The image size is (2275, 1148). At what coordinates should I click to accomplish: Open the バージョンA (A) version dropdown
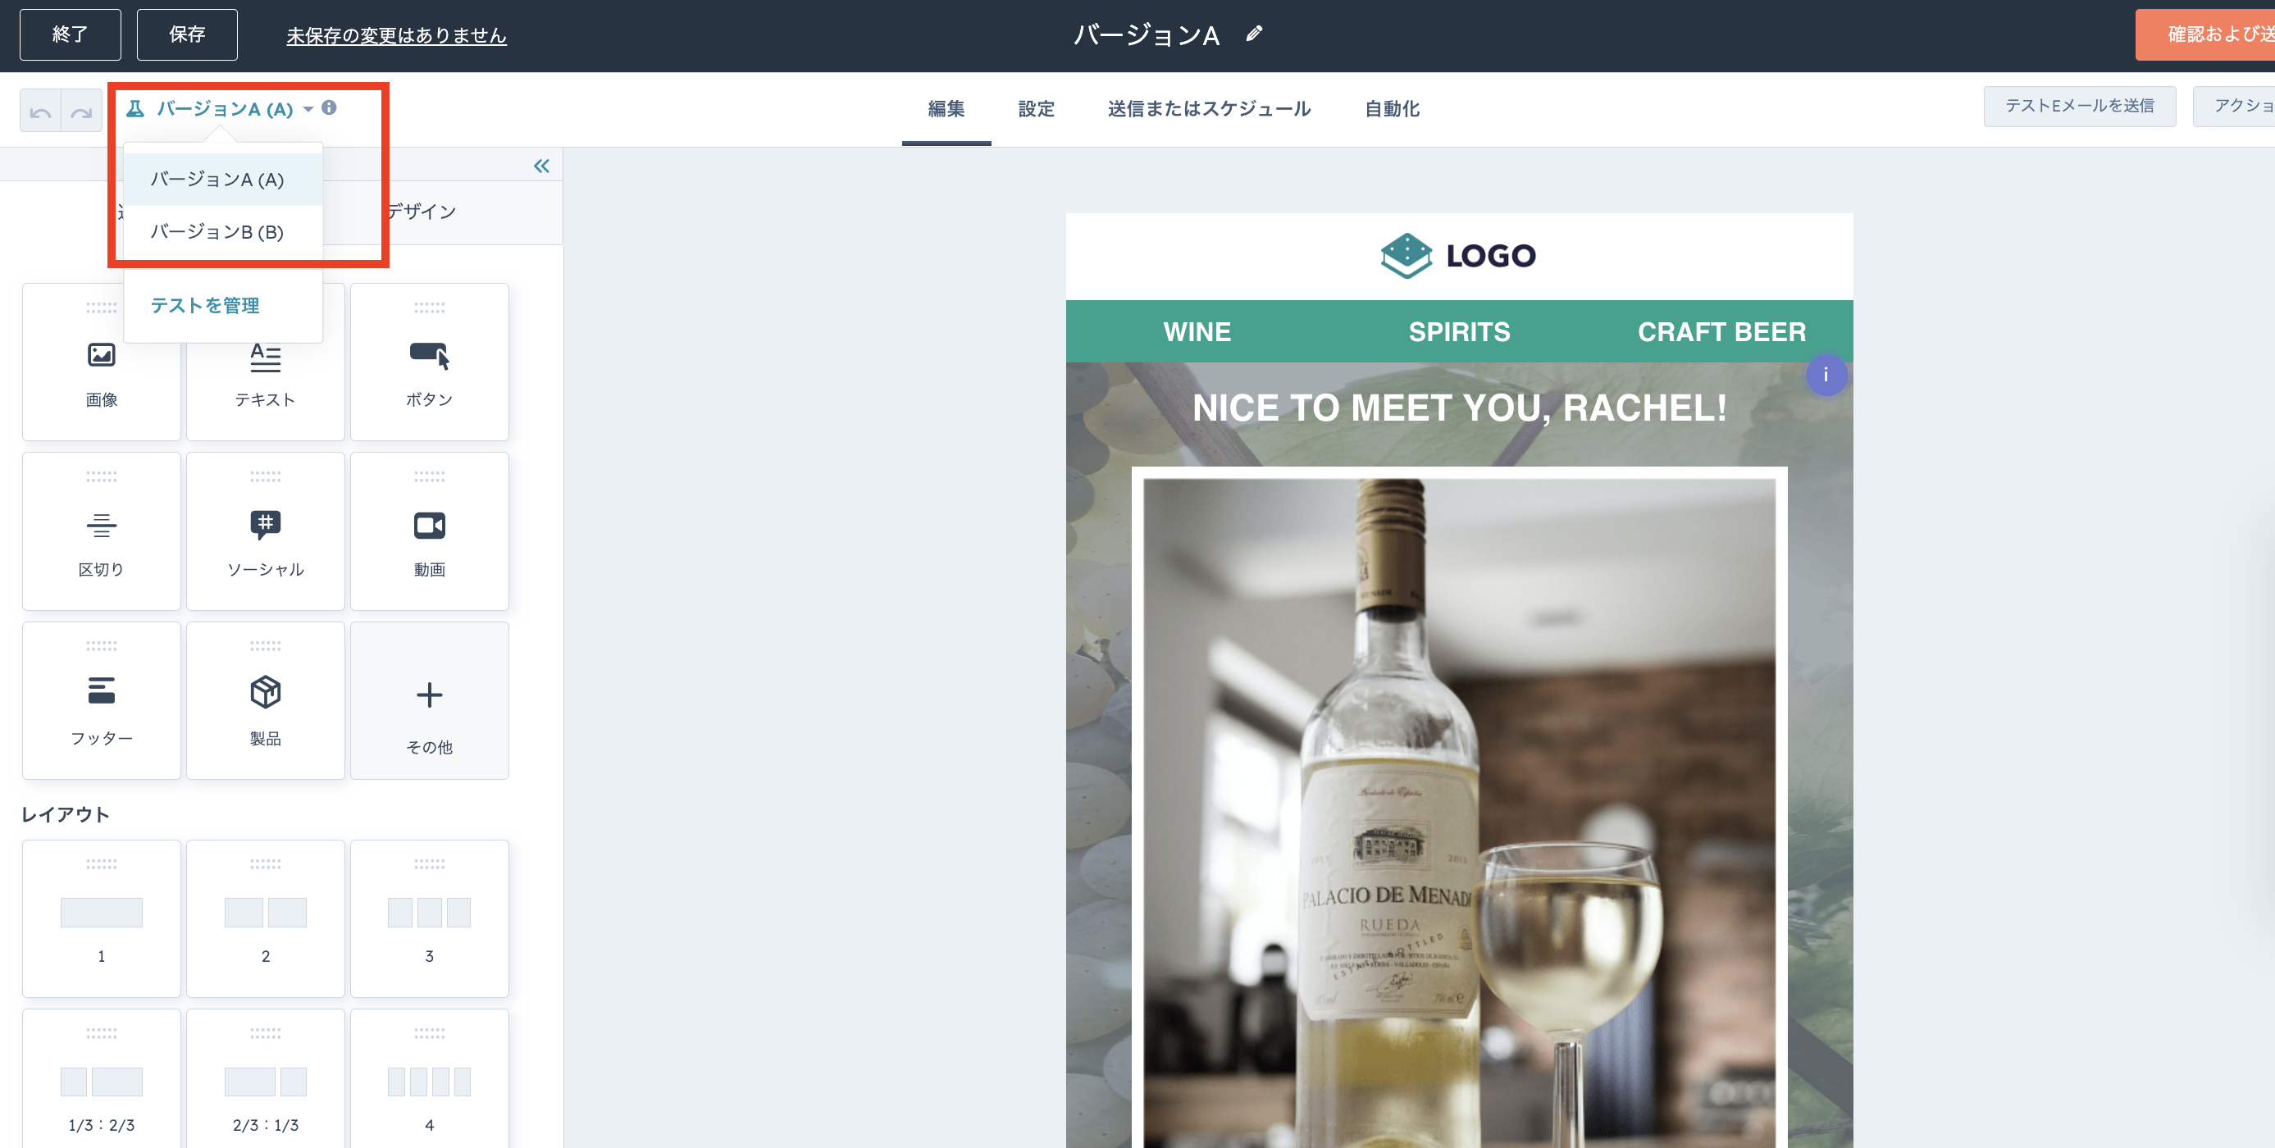tap(220, 108)
